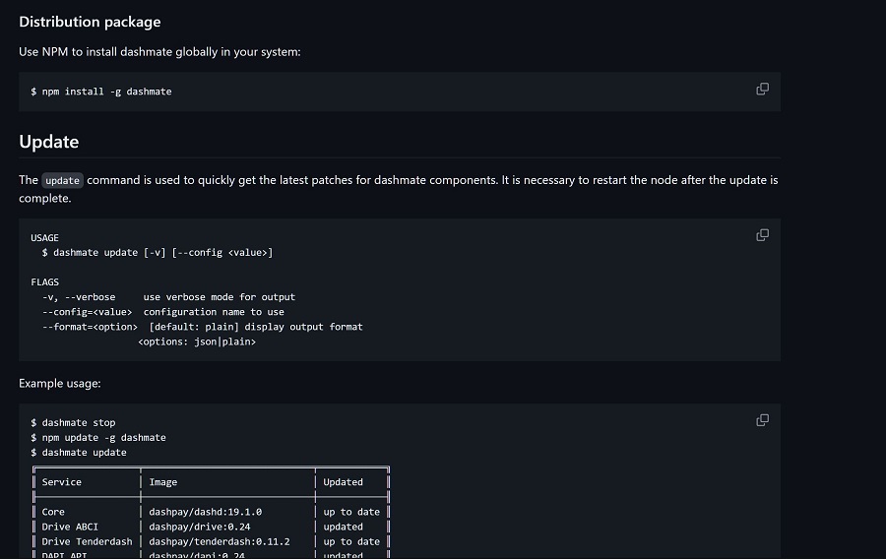
Task: Click the 'dashpay/dashd:19.1.0' image cell
Action: pos(205,512)
